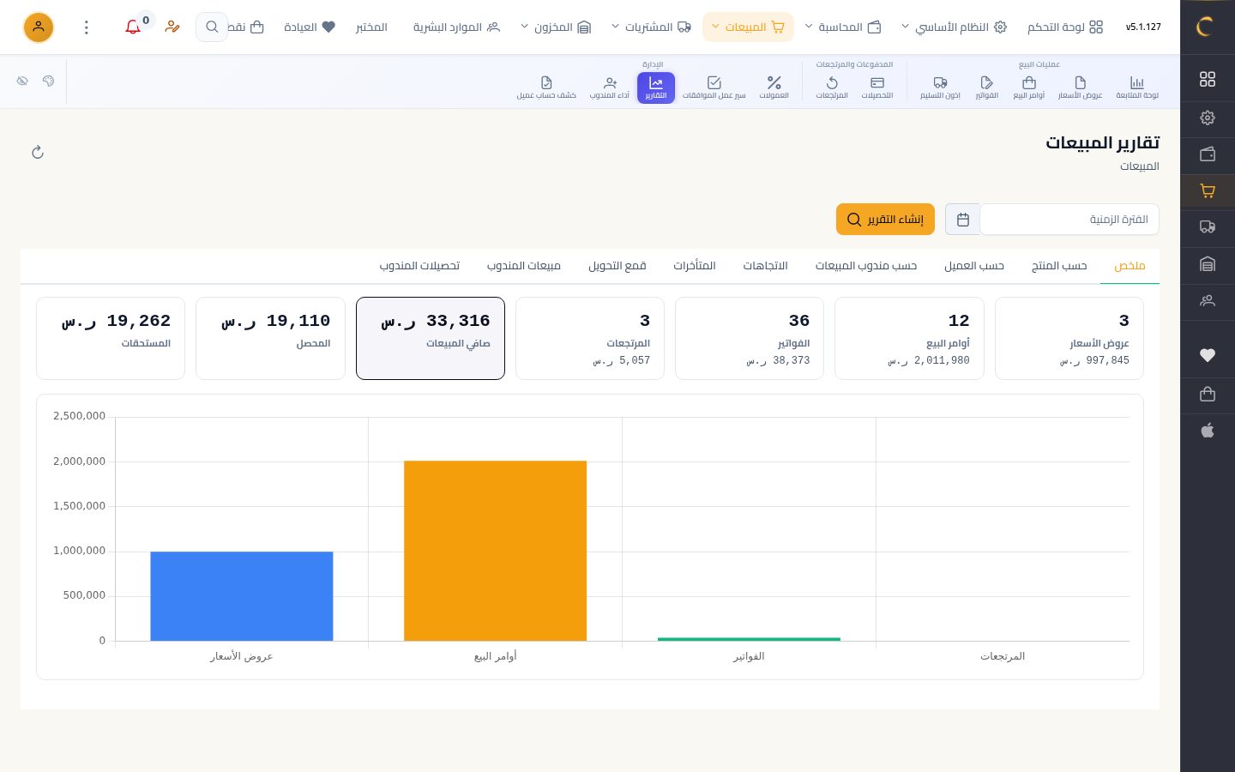1235x772 pixels.
Task: Open أوامر البيع in the ribbon
Action: [1029, 87]
